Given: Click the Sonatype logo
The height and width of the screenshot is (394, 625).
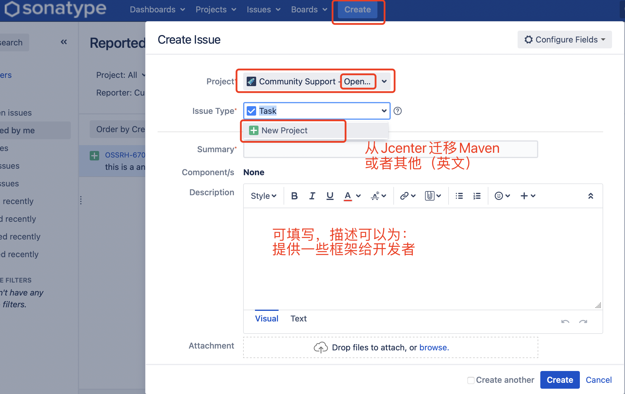Looking at the screenshot, I should (x=55, y=9).
